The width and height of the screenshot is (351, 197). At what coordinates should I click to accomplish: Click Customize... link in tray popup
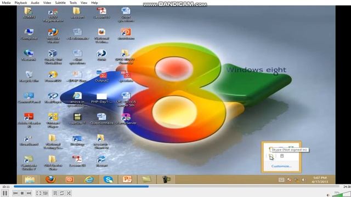coord(281,166)
